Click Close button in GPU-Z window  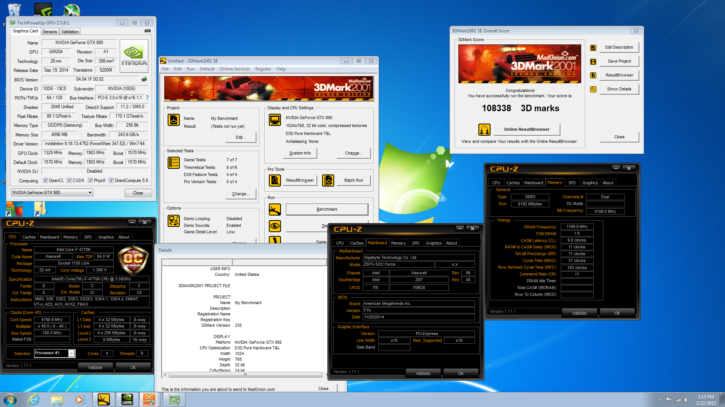[138, 193]
